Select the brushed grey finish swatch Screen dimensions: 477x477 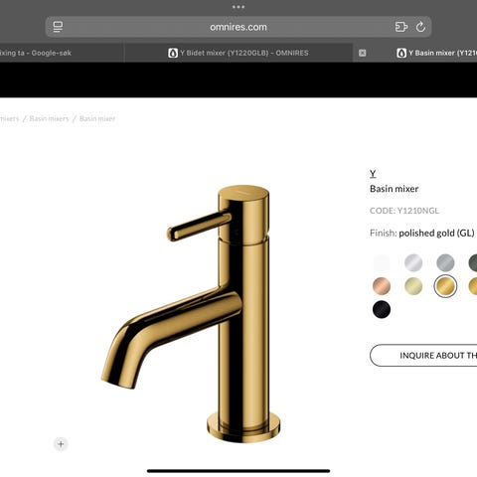(445, 263)
